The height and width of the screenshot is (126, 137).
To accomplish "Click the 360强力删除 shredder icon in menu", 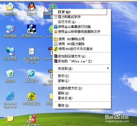I will pos(56,44).
